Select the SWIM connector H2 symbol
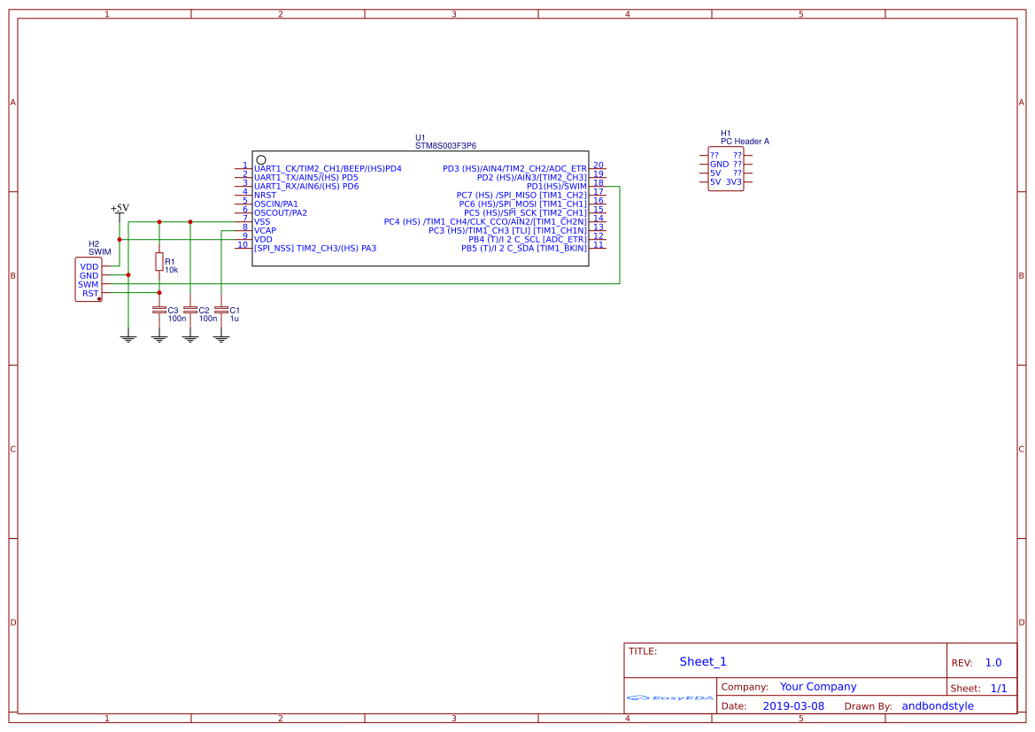1035x732 pixels. 89,279
